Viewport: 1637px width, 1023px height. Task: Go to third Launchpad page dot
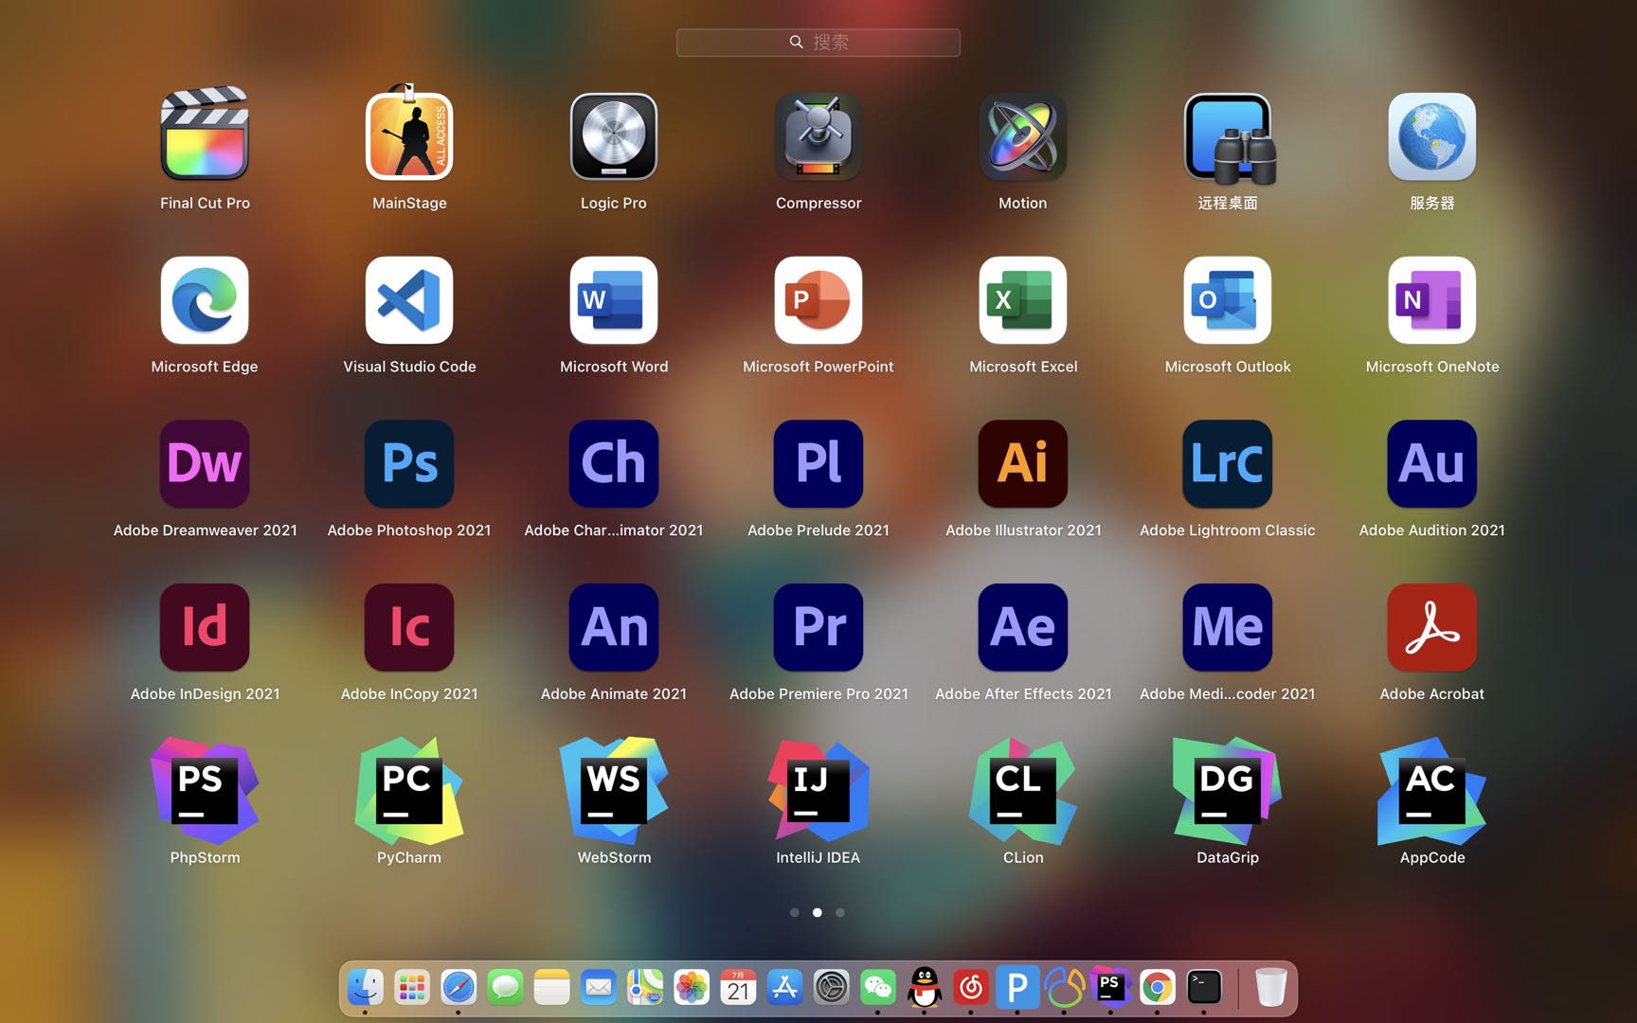840,912
